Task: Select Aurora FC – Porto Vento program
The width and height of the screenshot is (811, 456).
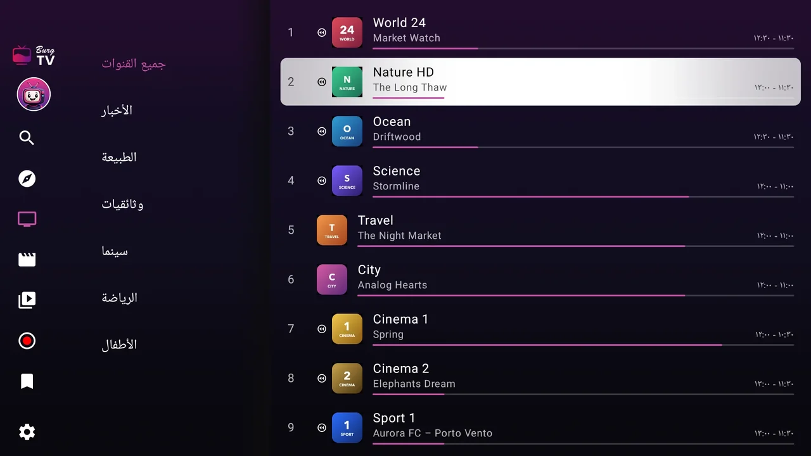Action: pyautogui.click(x=432, y=433)
